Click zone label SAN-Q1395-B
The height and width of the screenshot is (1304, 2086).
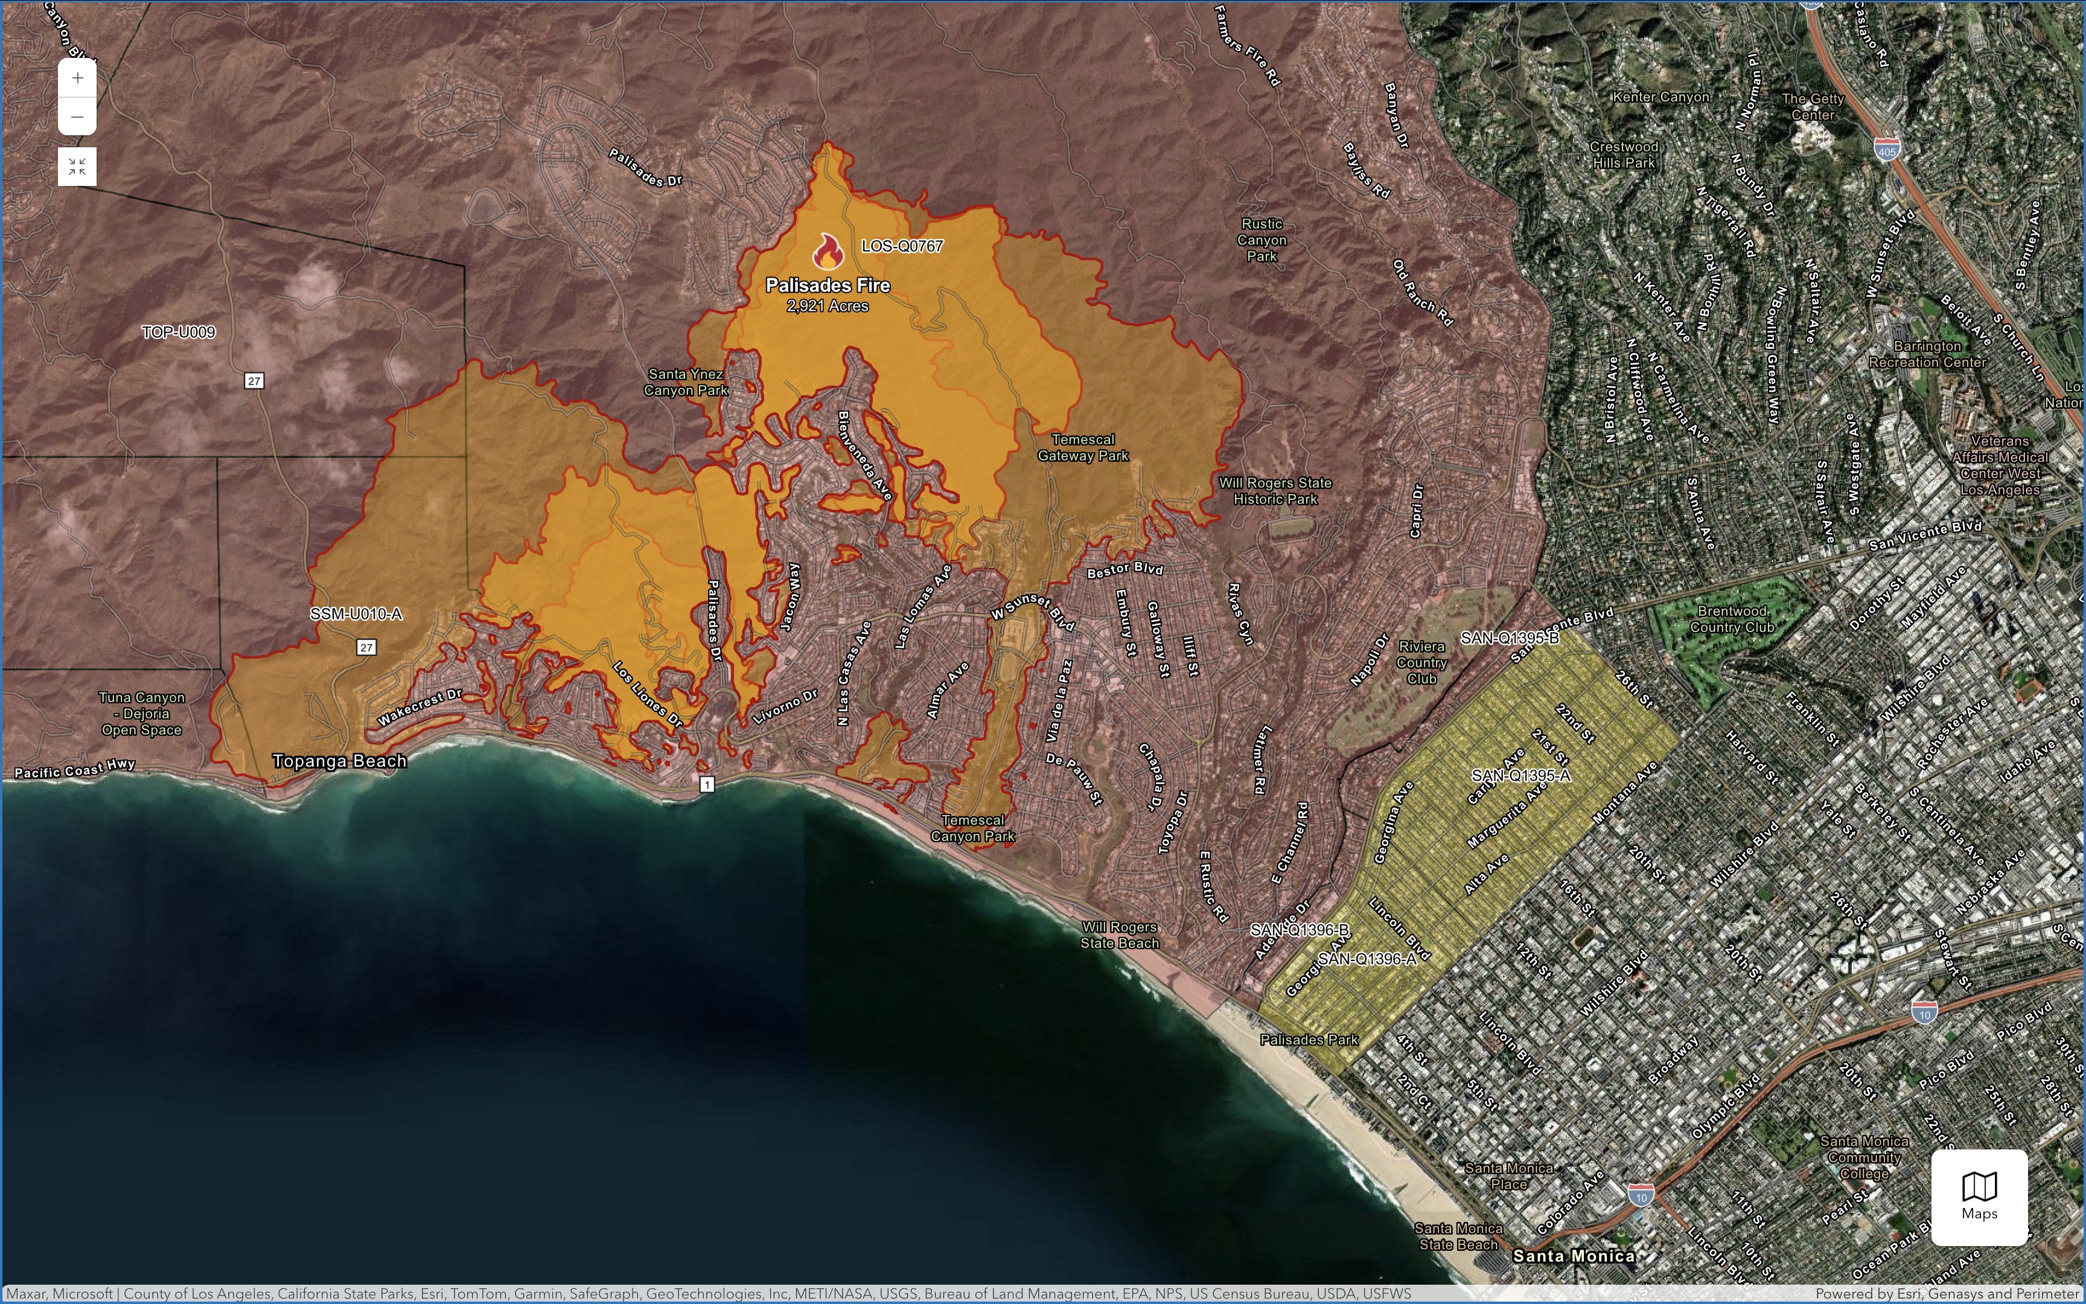(1510, 638)
